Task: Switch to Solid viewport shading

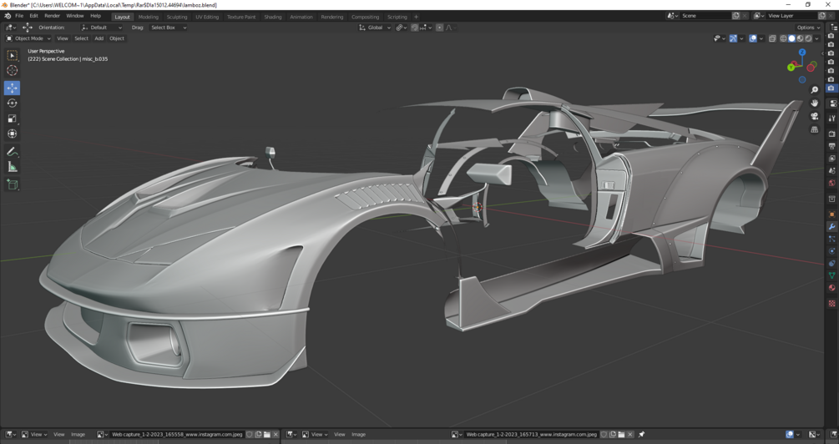Action: coord(792,38)
